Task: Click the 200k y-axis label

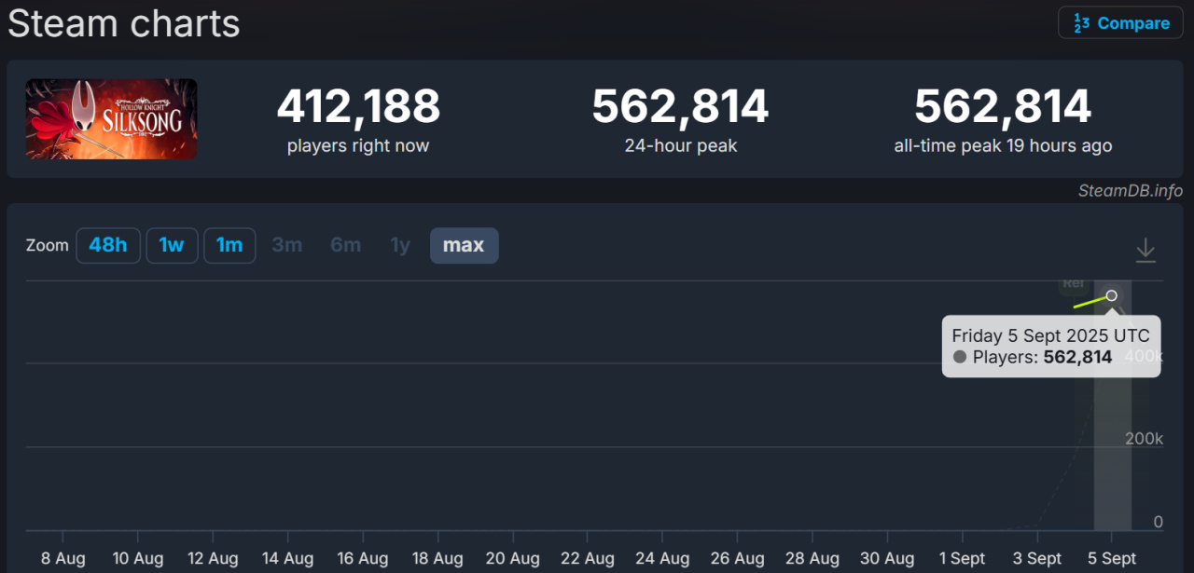Action: [1144, 438]
